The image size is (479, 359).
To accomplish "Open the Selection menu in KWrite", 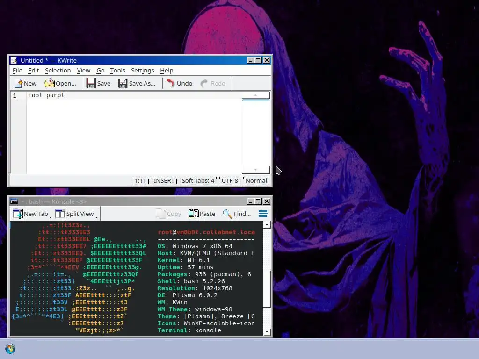I will pos(58,70).
